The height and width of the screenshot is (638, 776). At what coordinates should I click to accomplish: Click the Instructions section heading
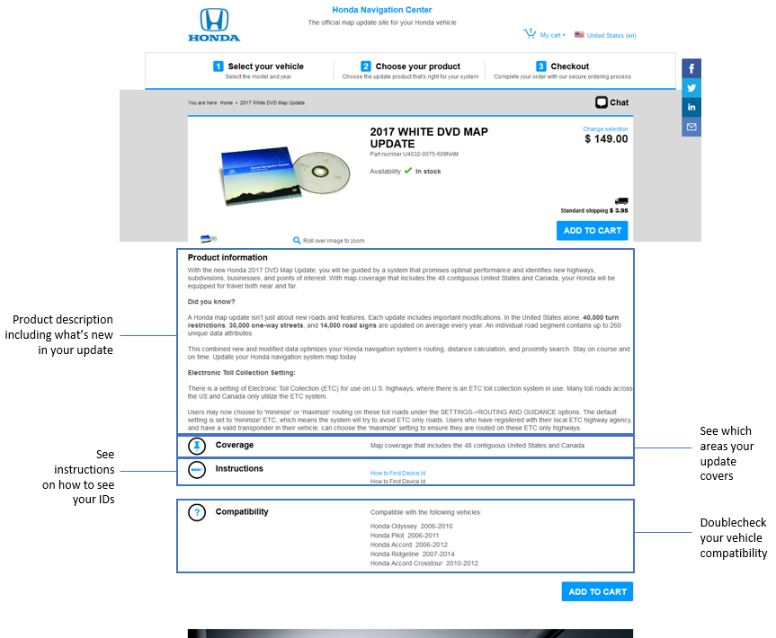click(239, 469)
